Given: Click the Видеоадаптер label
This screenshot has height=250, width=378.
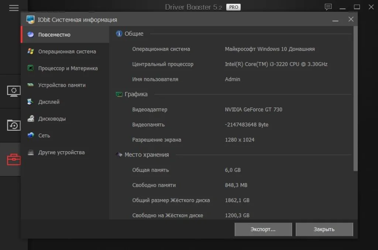Looking at the screenshot, I should [x=150, y=110].
